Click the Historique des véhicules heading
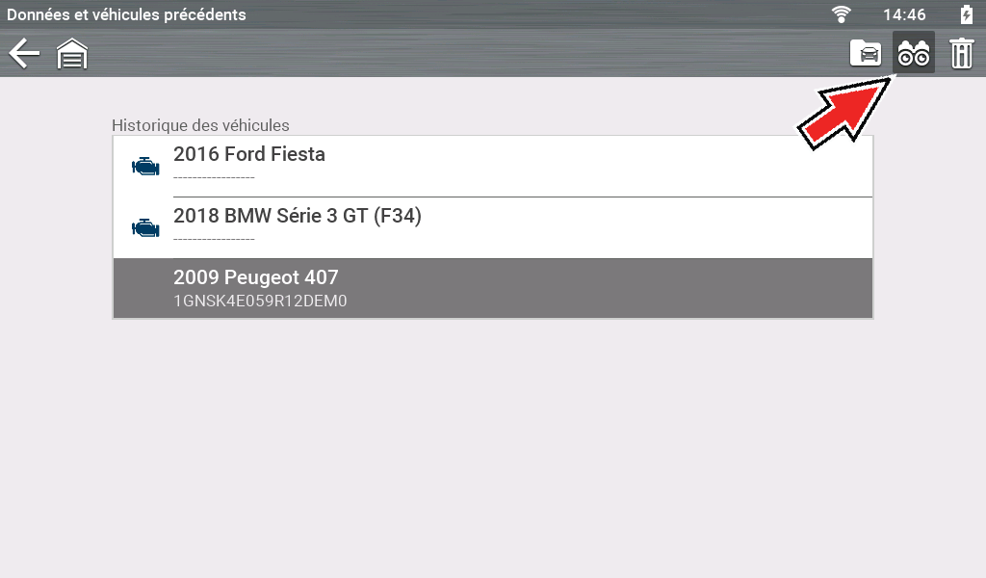Image resolution: width=986 pixels, height=578 pixels. click(200, 125)
